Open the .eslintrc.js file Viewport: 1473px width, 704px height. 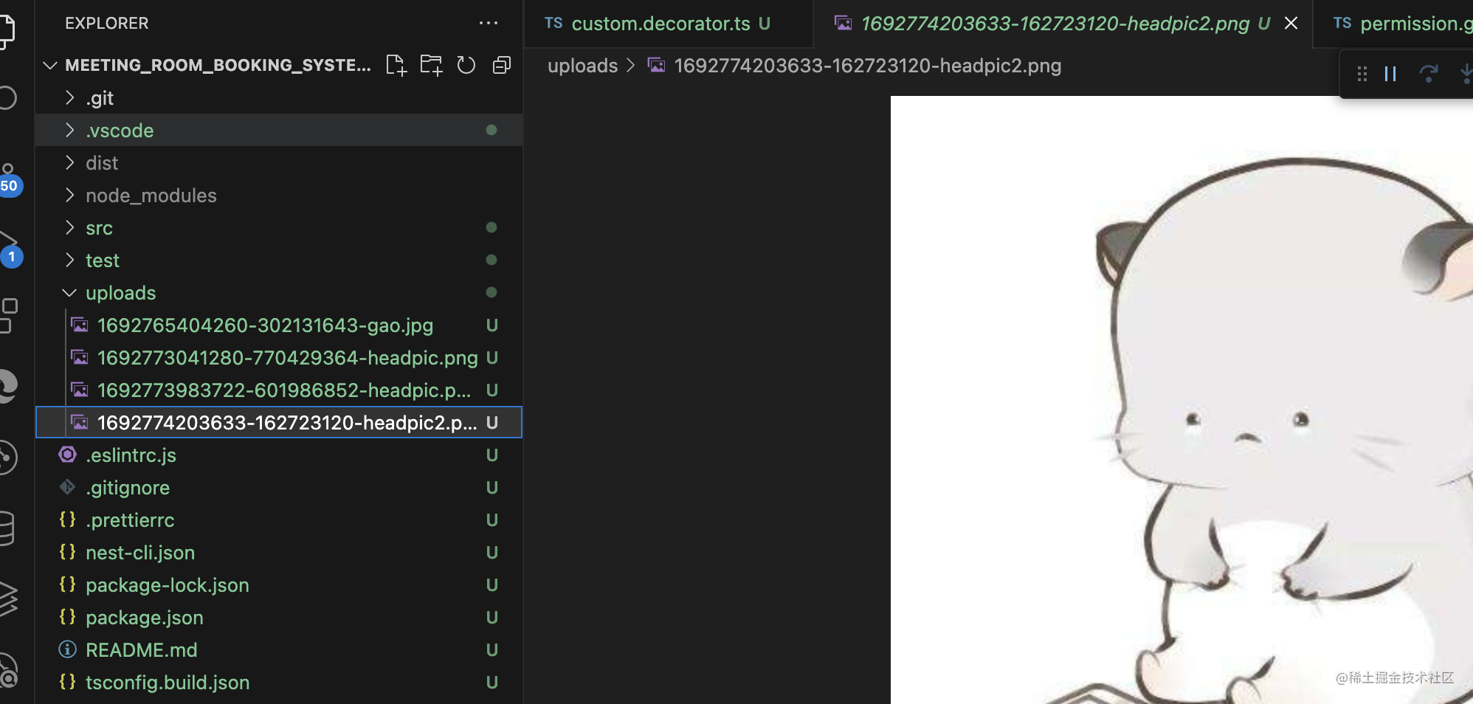(279, 455)
